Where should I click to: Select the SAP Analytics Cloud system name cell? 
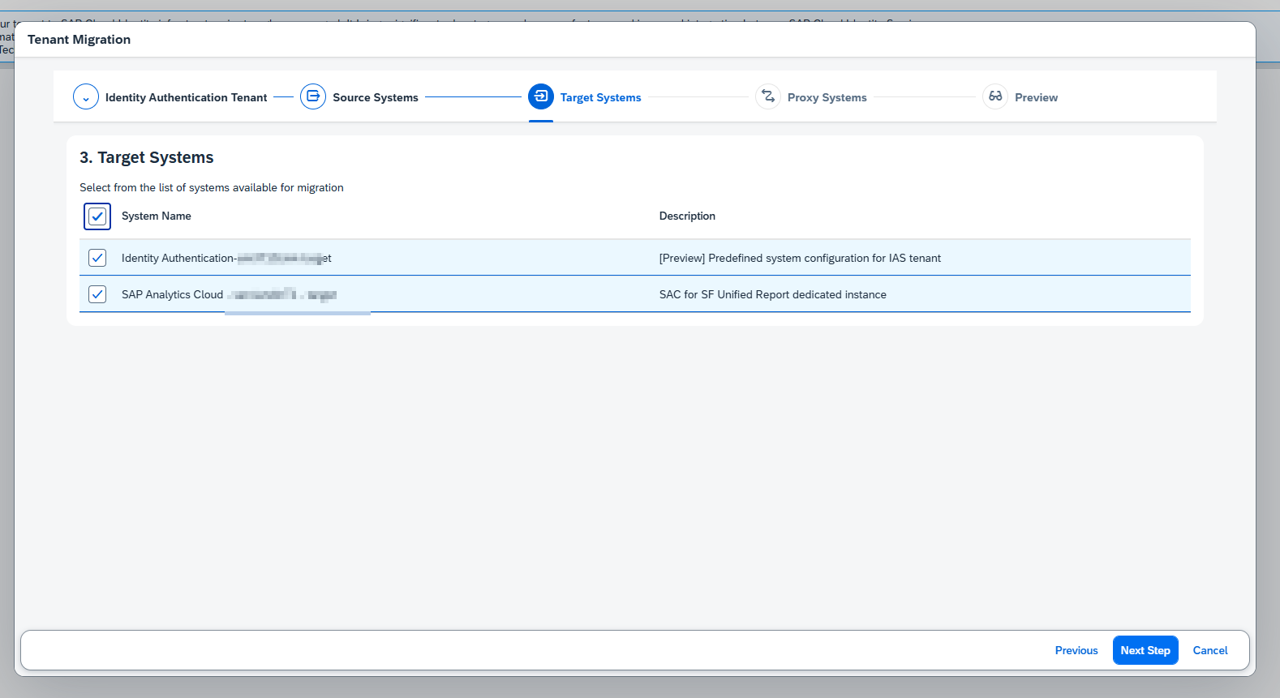click(229, 294)
